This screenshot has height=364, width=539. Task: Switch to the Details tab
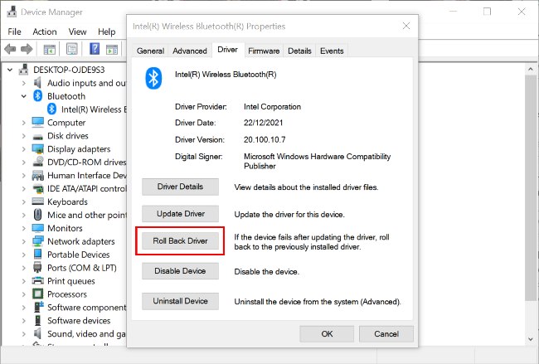tap(299, 51)
